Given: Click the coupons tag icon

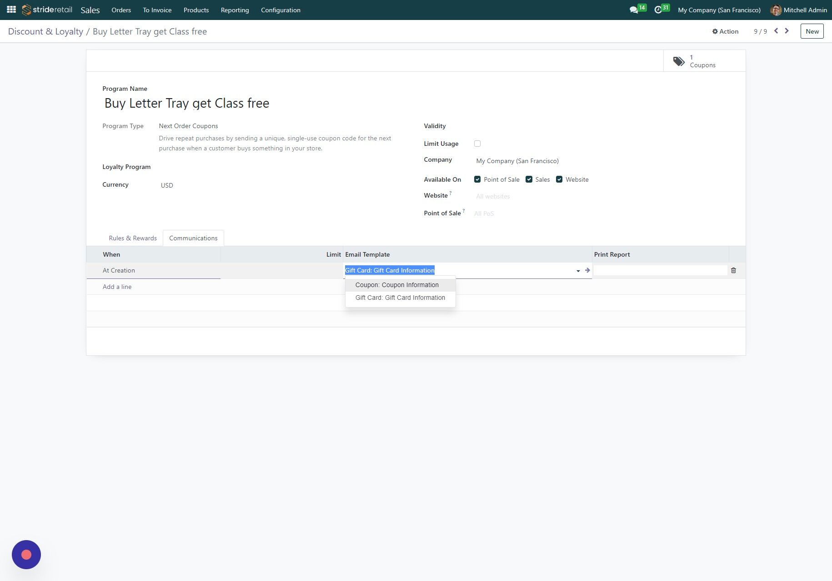Looking at the screenshot, I should [x=679, y=61].
